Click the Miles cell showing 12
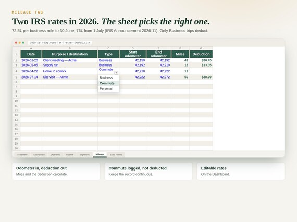 180,71
